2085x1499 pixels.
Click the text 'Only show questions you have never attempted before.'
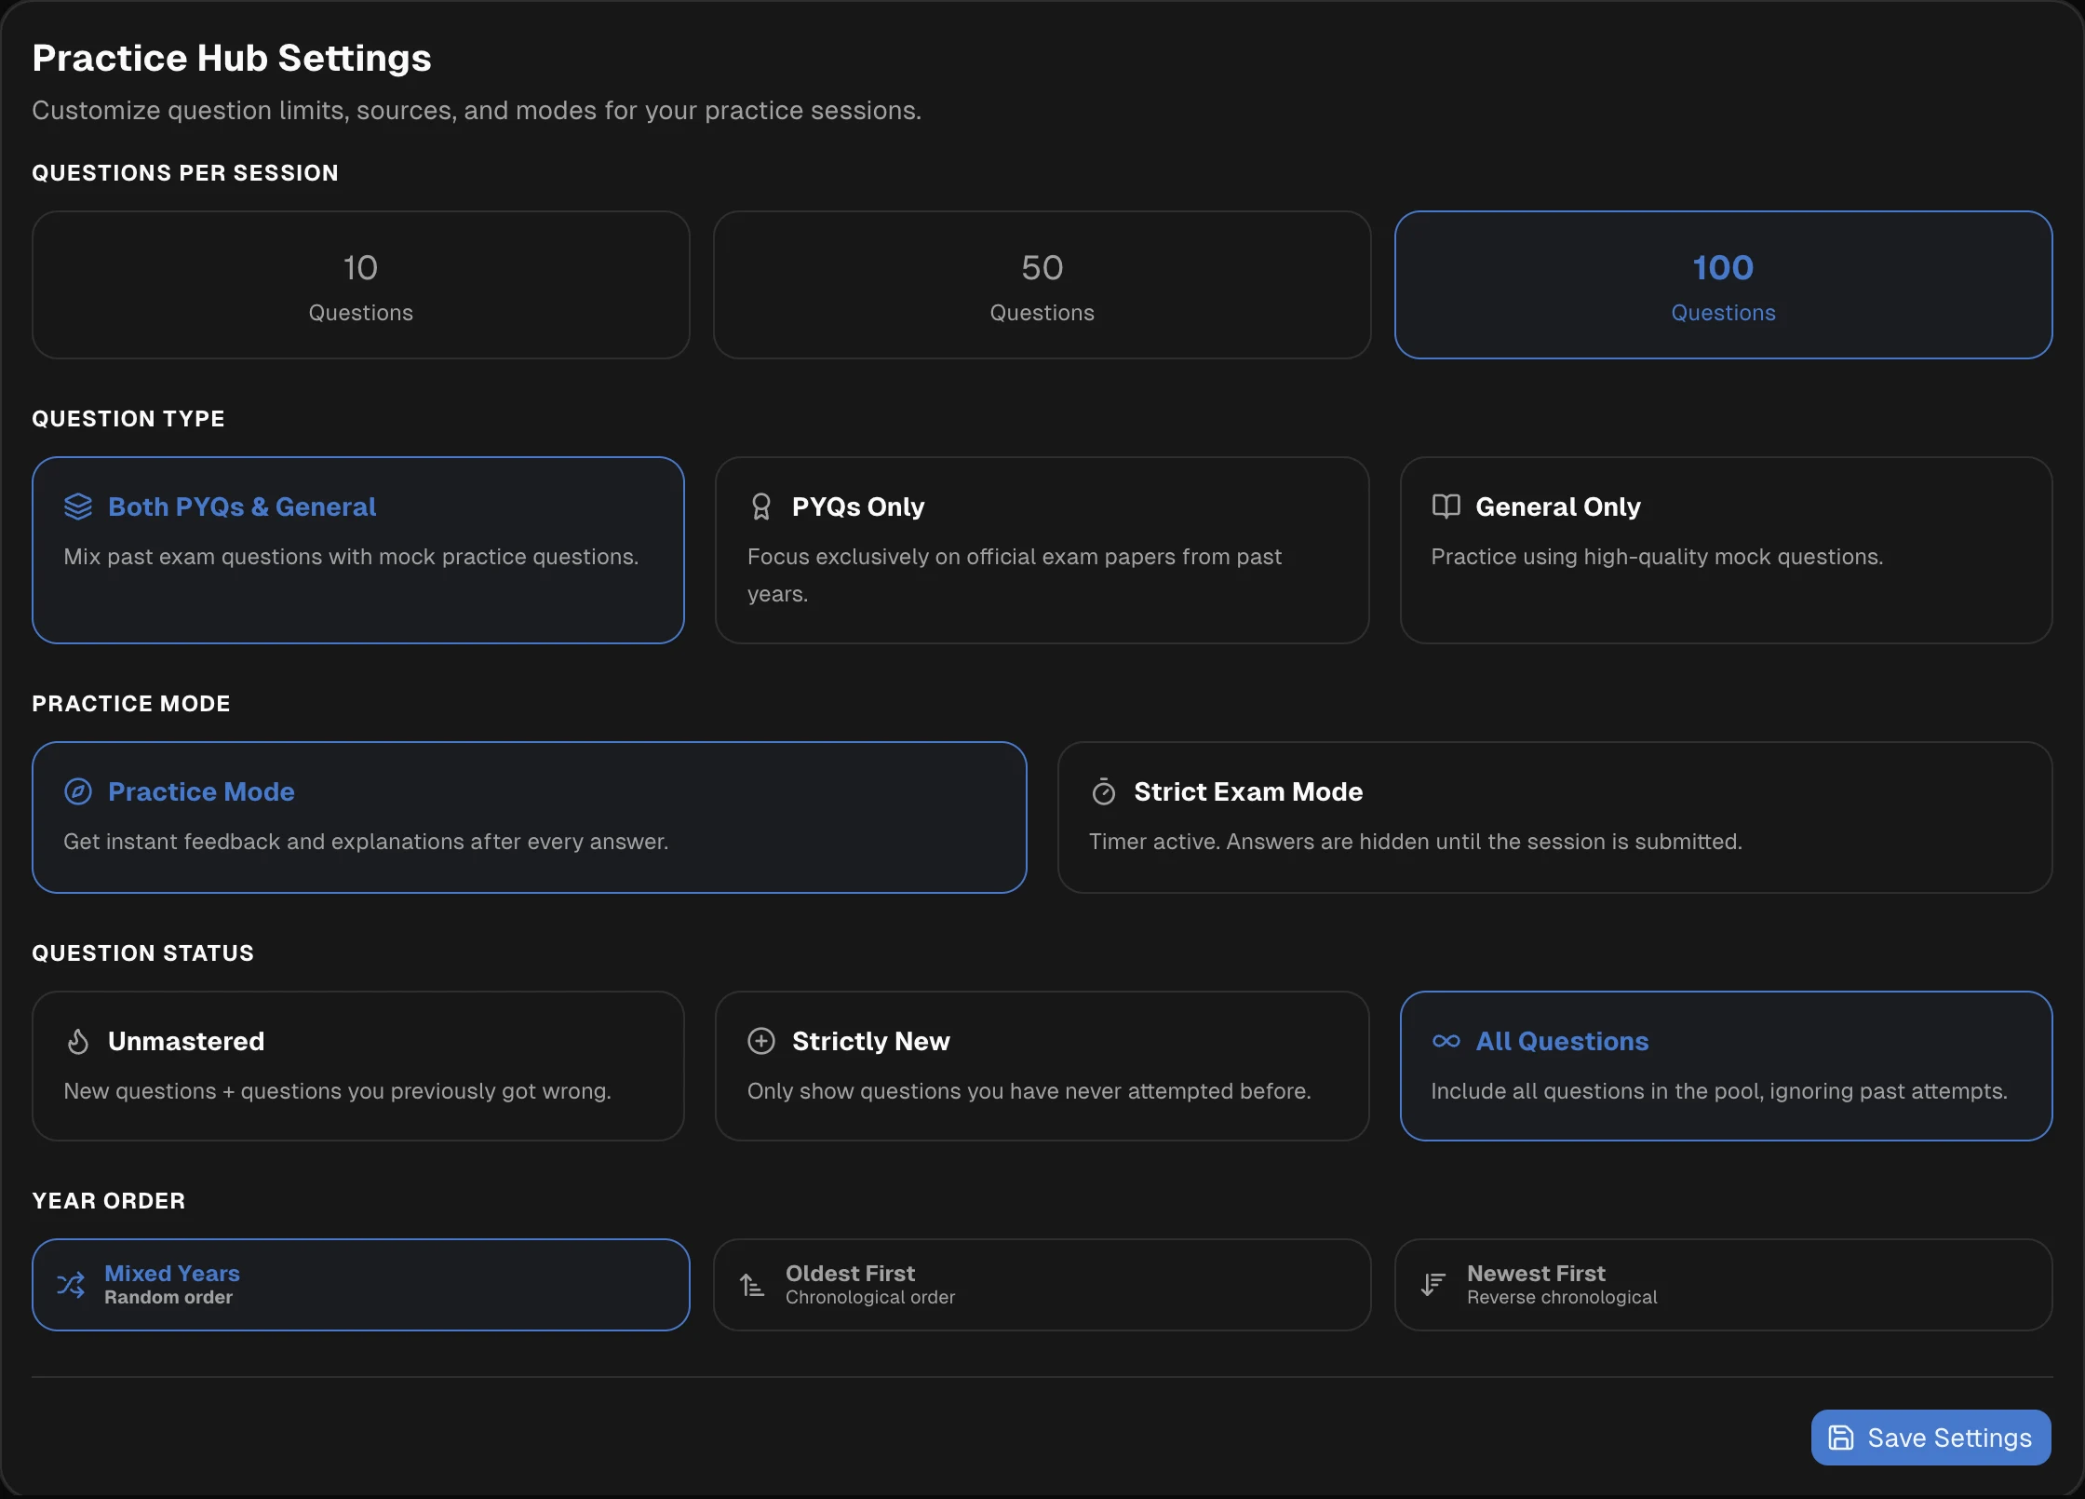pyautogui.click(x=1029, y=1091)
